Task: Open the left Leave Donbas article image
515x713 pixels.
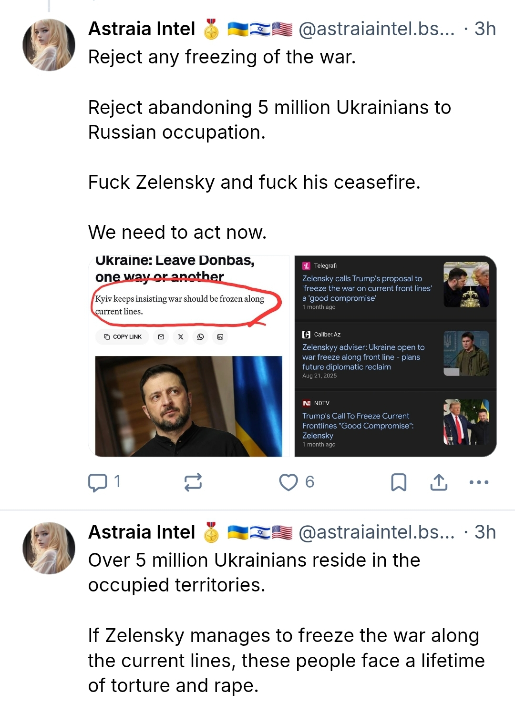Action: [189, 405]
